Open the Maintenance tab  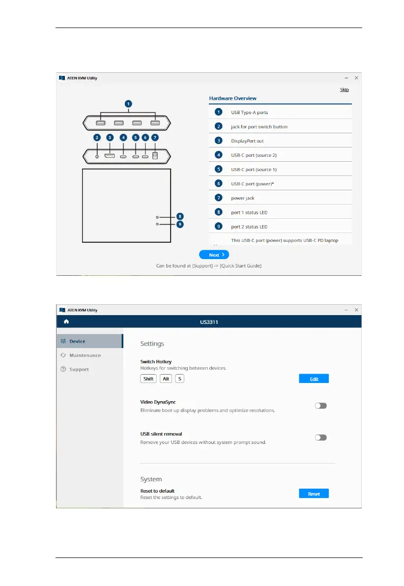tap(85, 355)
